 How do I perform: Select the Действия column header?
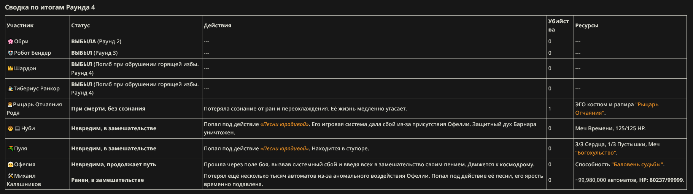(x=218, y=25)
